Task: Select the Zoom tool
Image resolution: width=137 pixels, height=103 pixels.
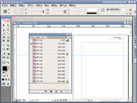Action: [x=8, y=62]
